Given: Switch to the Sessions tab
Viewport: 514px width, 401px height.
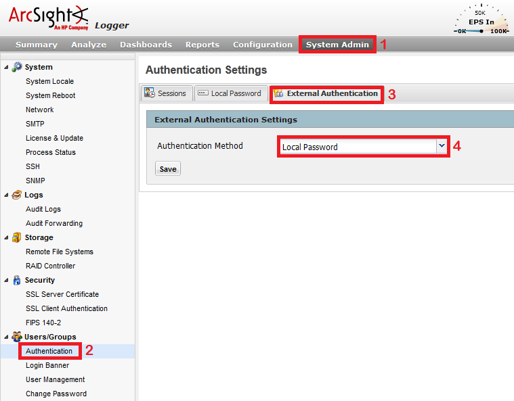Looking at the screenshot, I should [167, 93].
